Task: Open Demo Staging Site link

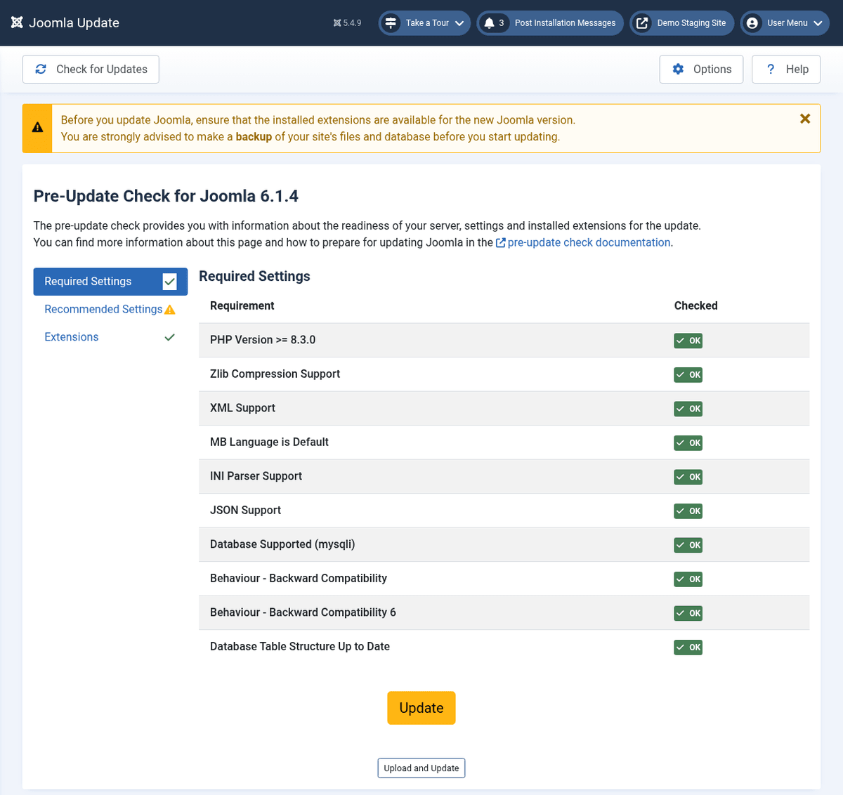Action: point(682,23)
